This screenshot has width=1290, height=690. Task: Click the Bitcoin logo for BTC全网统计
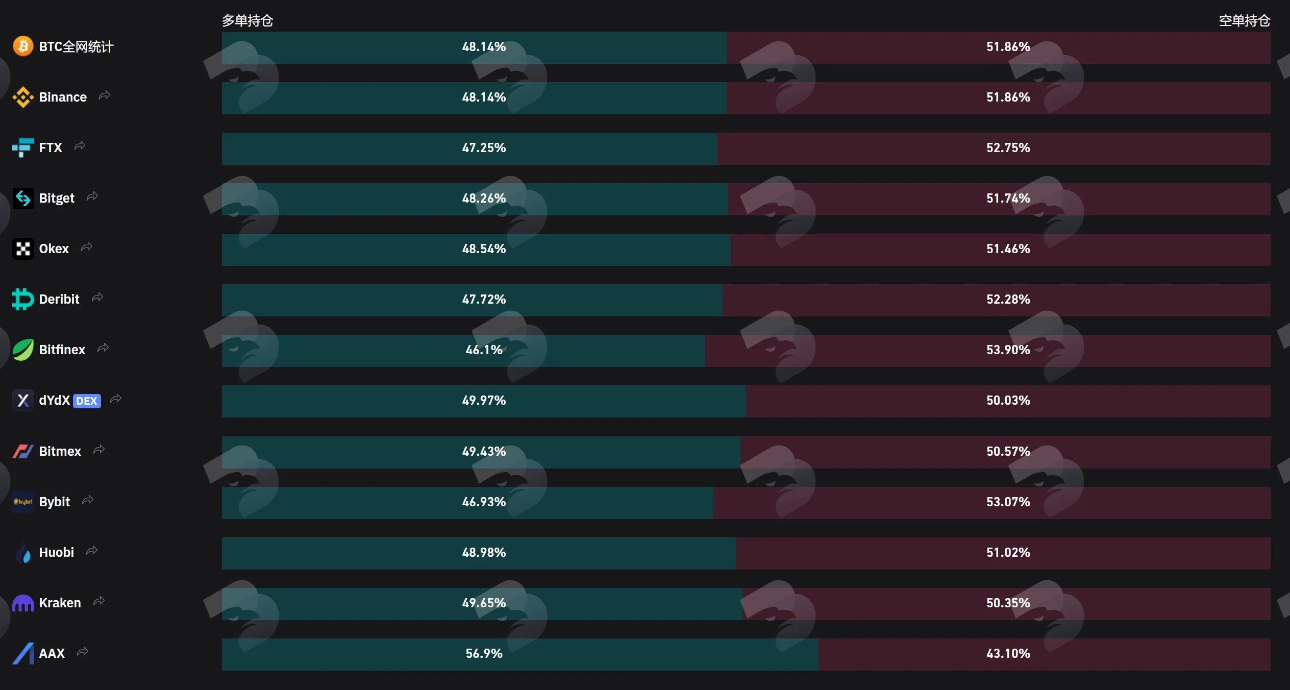coord(23,46)
